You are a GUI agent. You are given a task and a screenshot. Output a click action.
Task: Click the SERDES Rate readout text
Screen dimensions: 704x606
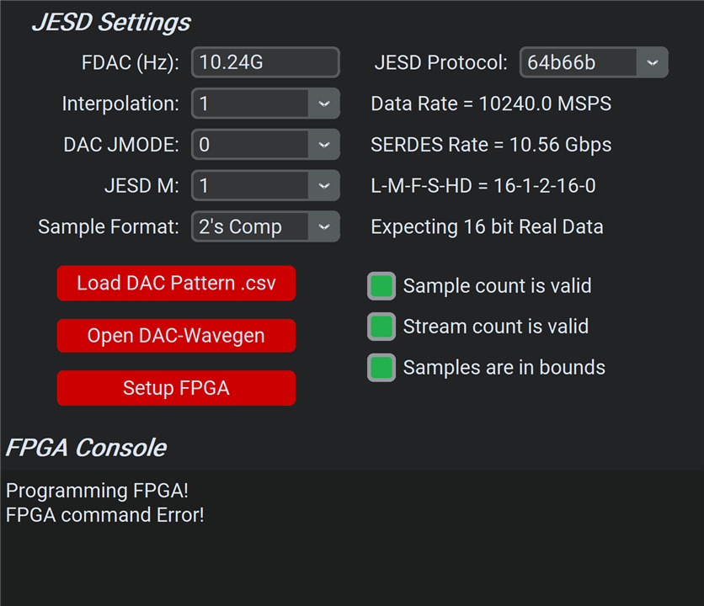click(x=491, y=145)
